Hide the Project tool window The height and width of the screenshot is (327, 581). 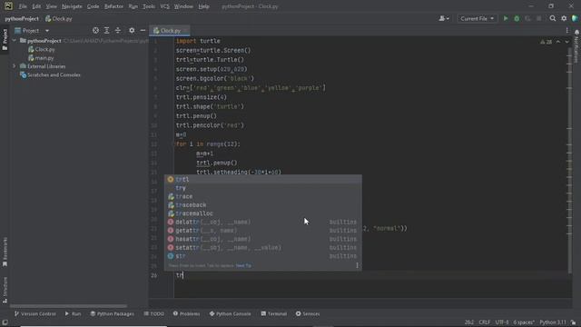coord(143,30)
